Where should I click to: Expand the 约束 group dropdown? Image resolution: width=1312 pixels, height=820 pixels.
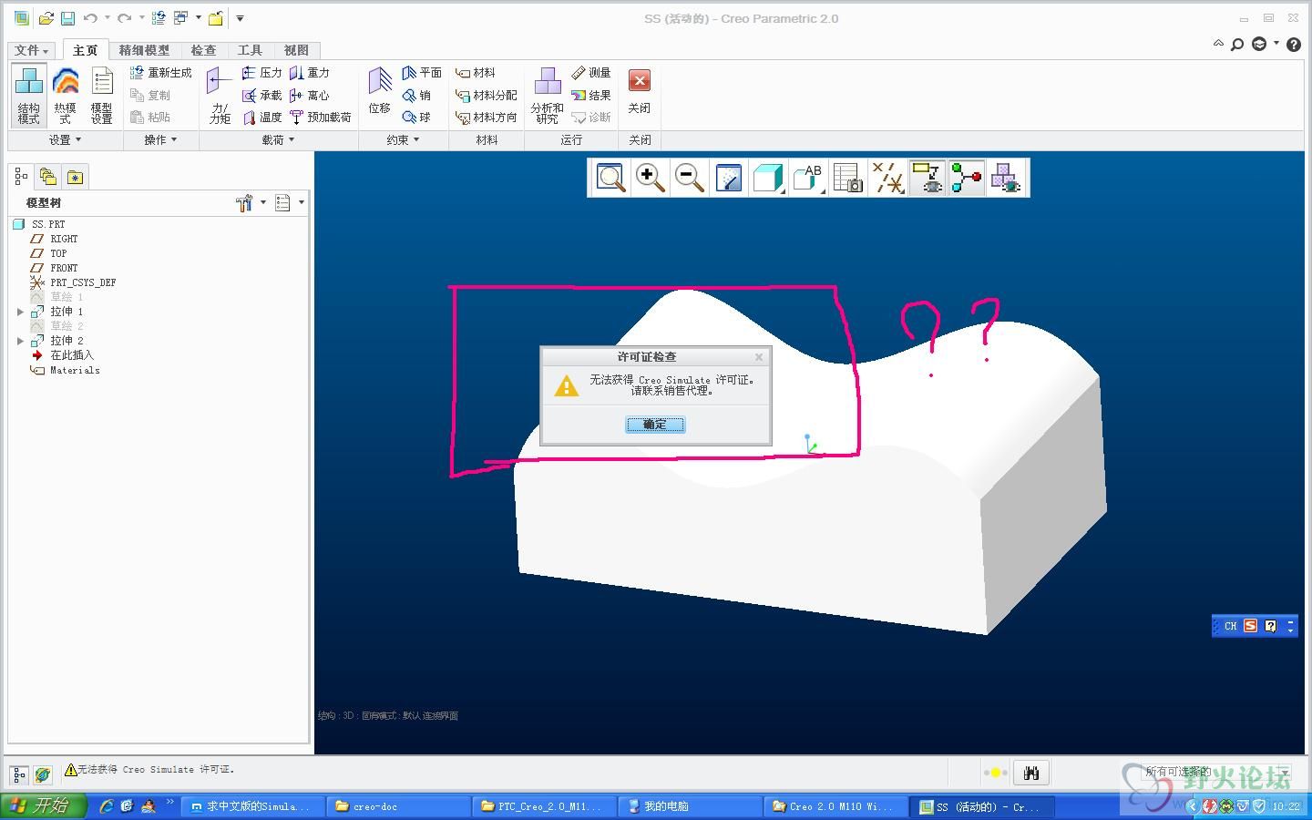404,139
